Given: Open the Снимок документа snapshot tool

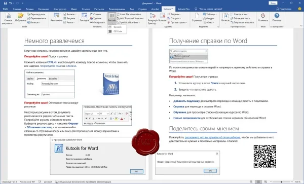Looking at the screenshot, I should click(x=8, y=18).
